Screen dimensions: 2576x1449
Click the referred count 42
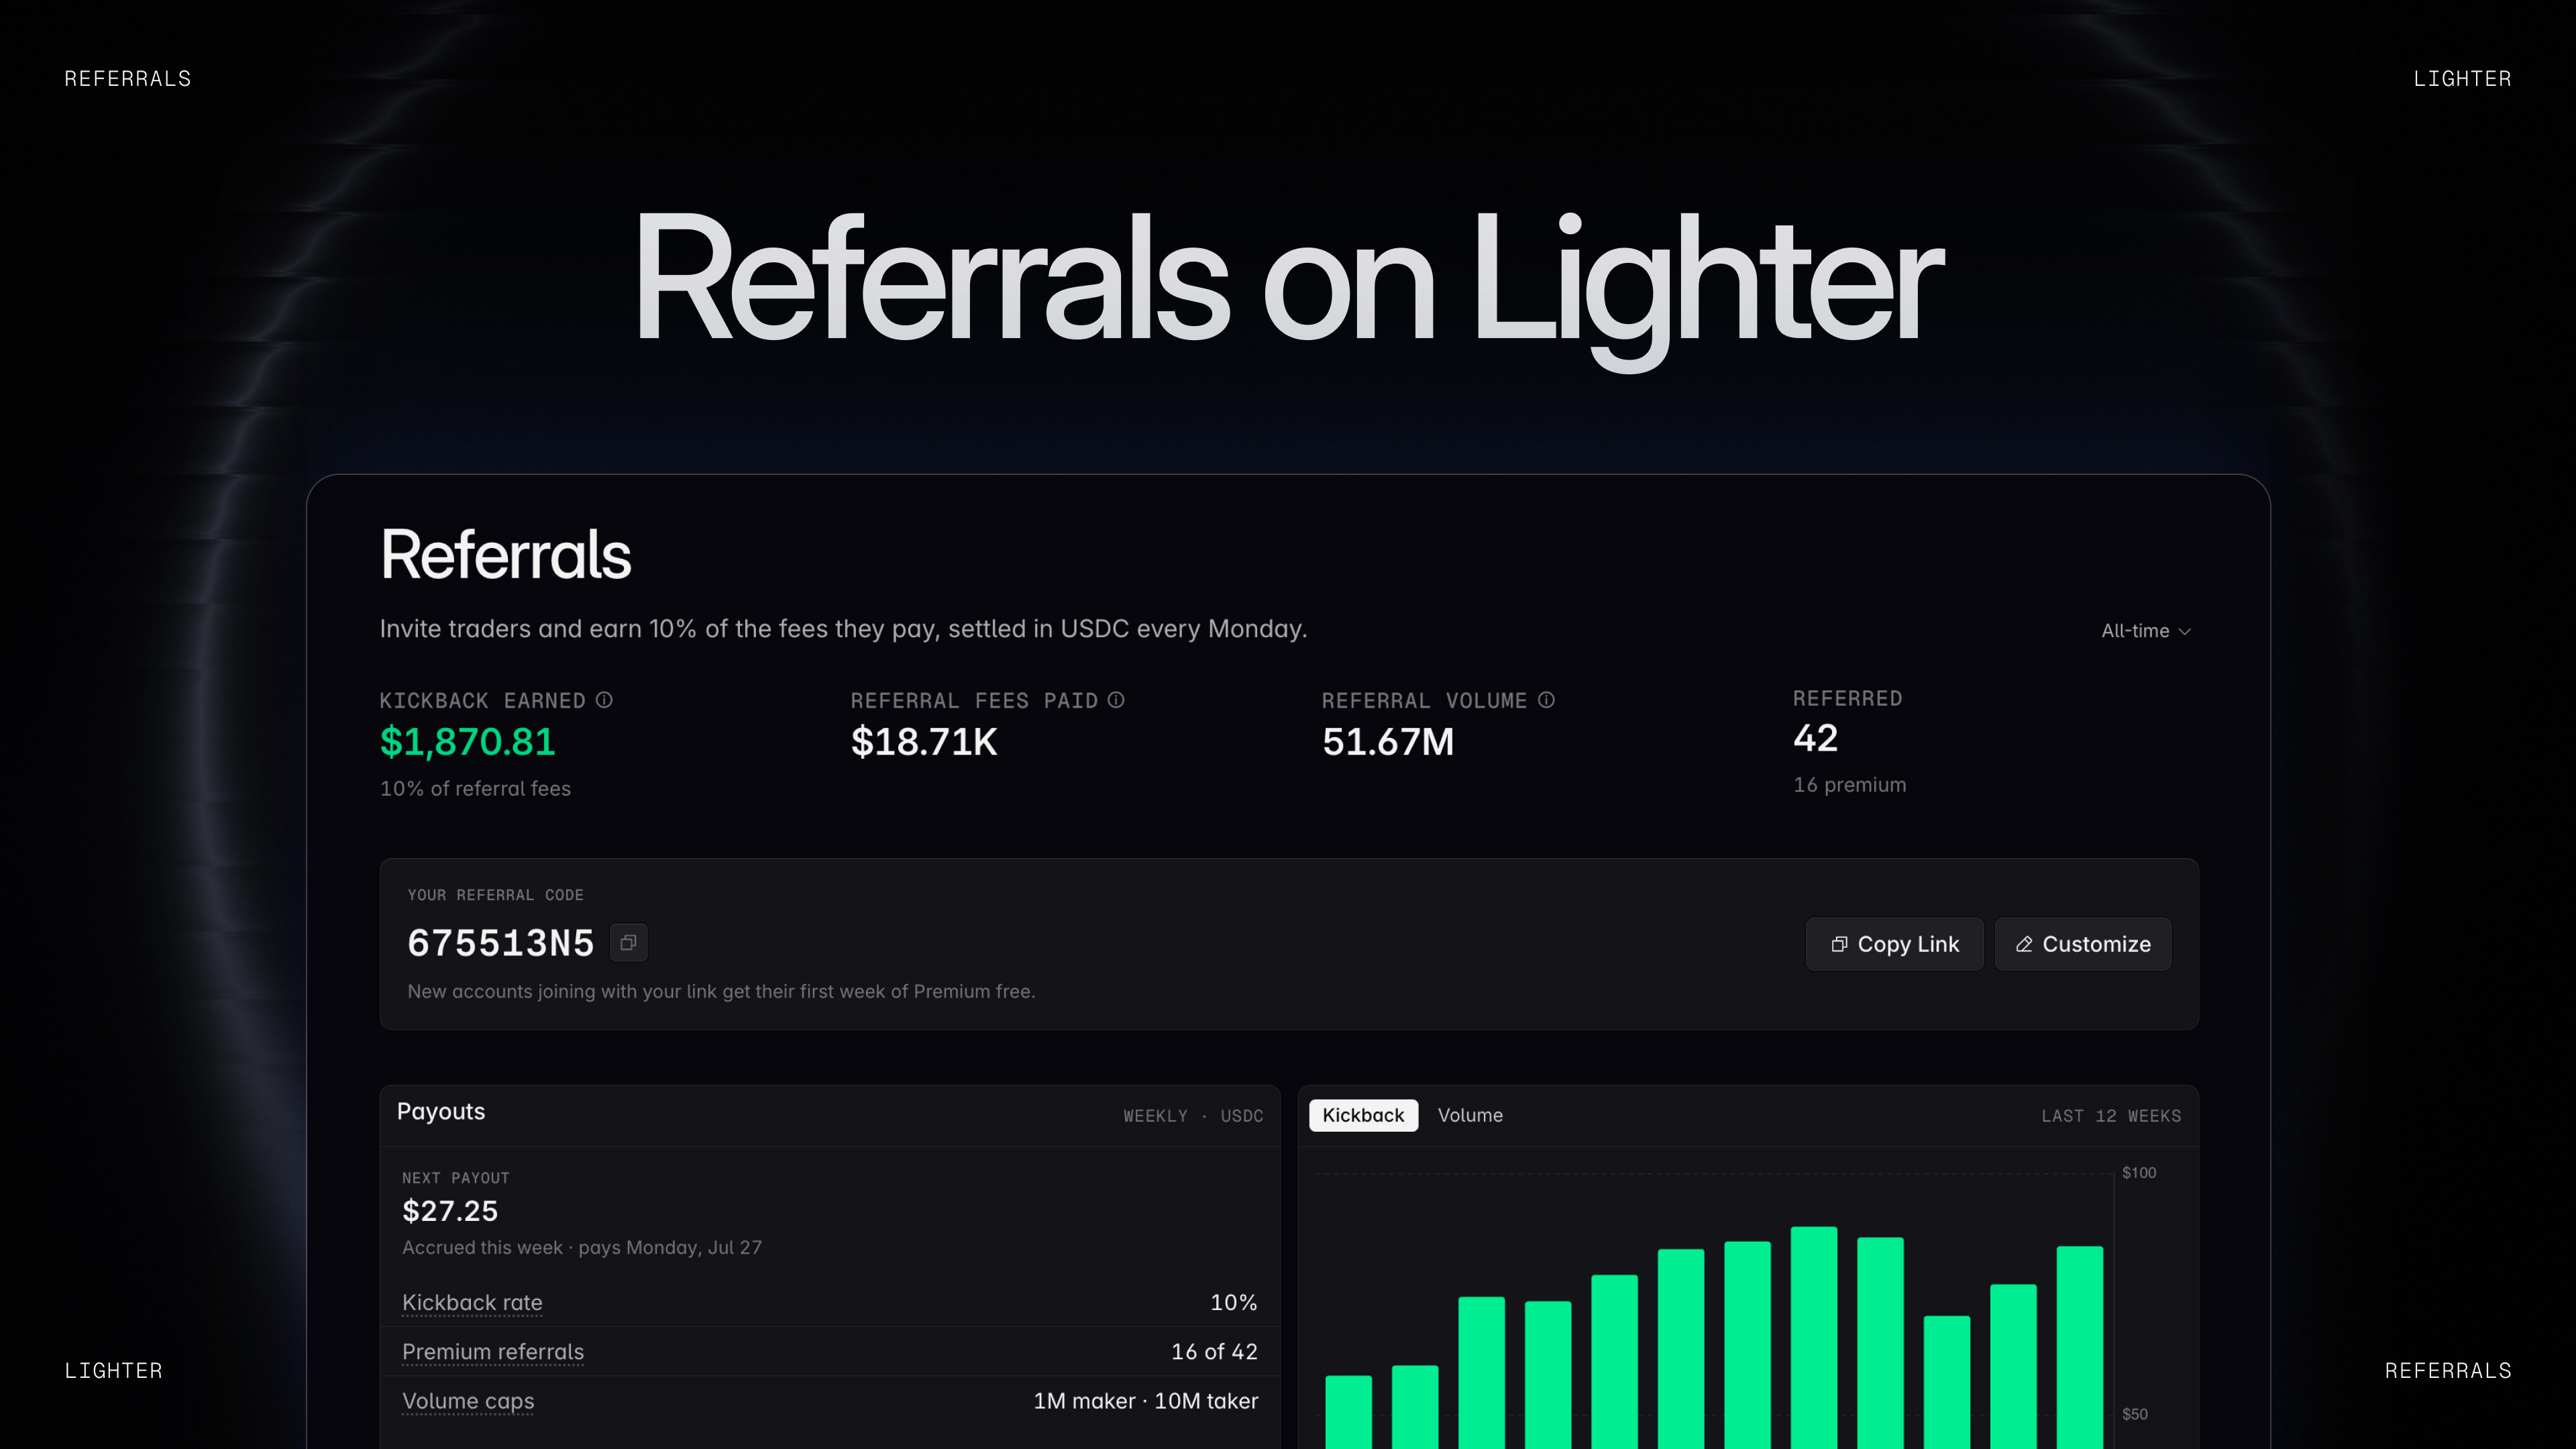click(1815, 738)
